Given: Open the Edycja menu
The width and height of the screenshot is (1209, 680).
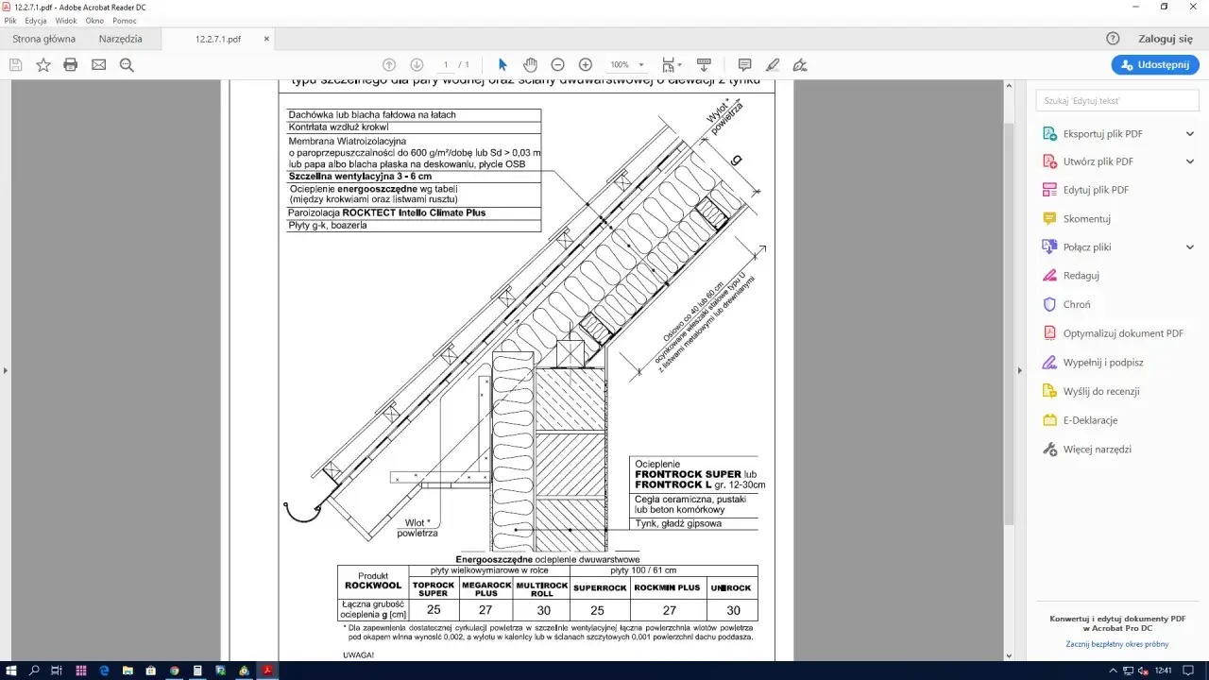Looking at the screenshot, I should (x=36, y=21).
